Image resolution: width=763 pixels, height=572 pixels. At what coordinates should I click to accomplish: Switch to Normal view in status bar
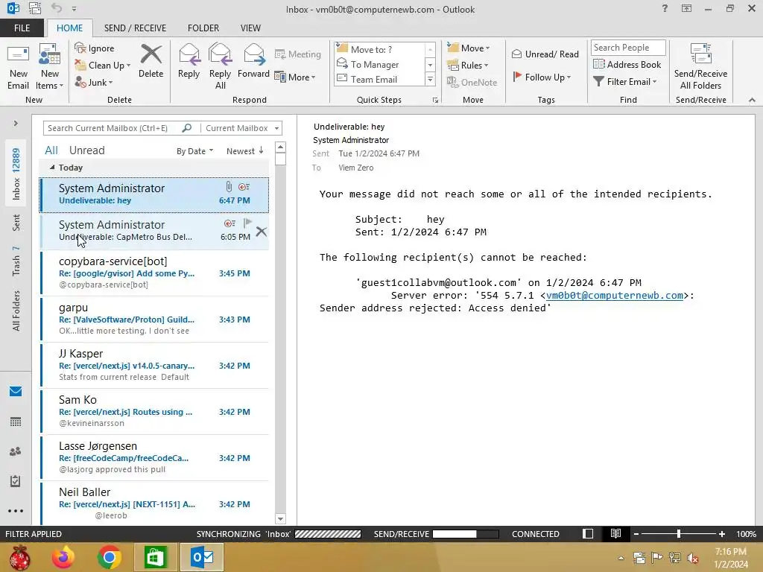588,534
